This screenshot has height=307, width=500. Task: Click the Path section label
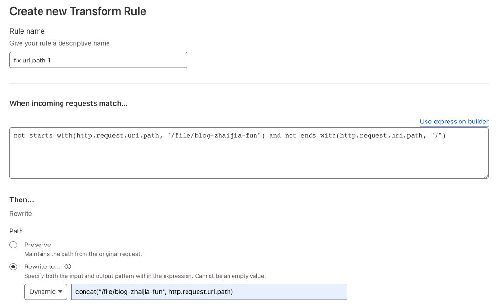[x=16, y=231]
